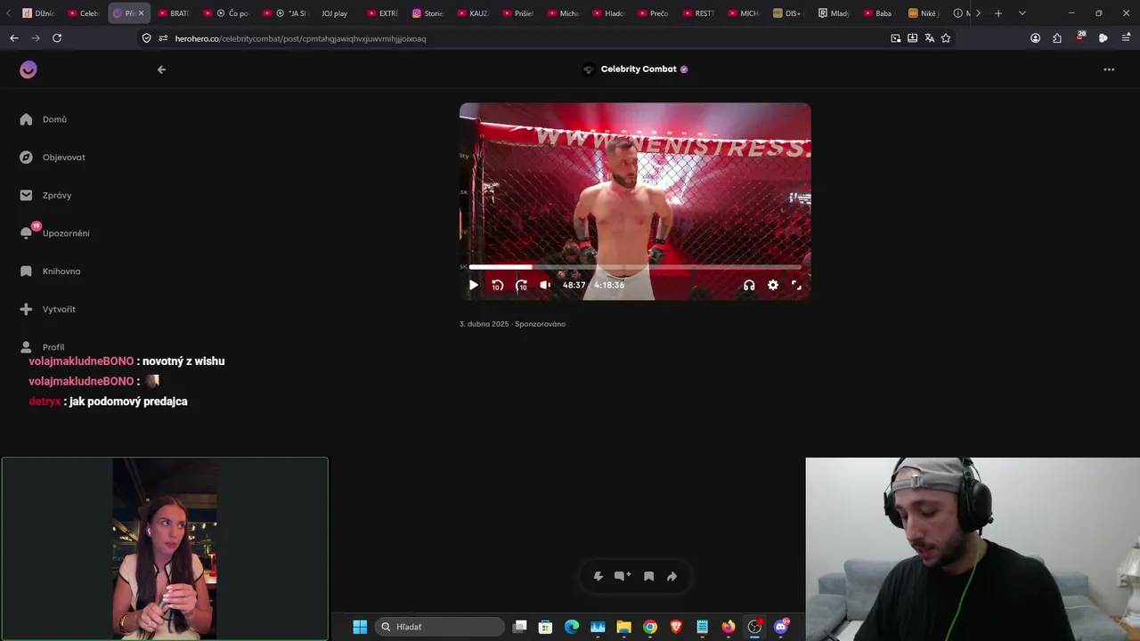Open the browser hamburger menu
Viewport: 1140px width, 641px height.
(1126, 38)
